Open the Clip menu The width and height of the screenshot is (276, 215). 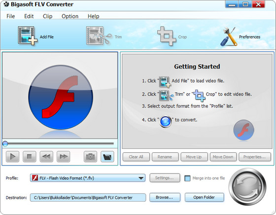pyautogui.click(x=47, y=16)
